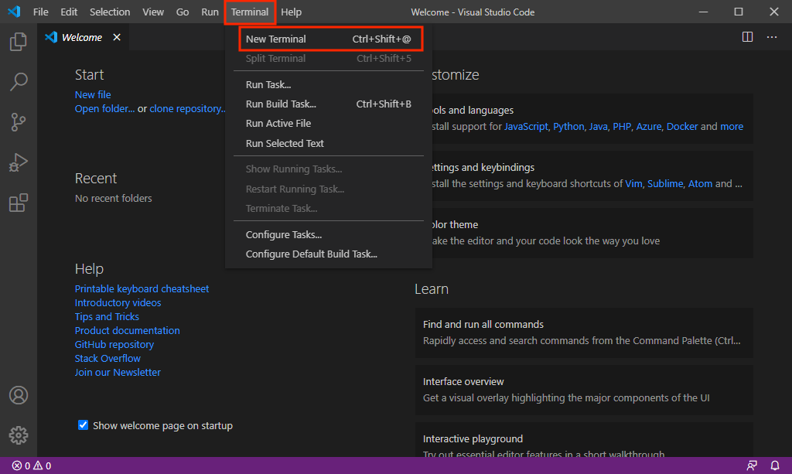The width and height of the screenshot is (792, 474).
Task: Click the JavaScript language link
Action: pos(526,126)
